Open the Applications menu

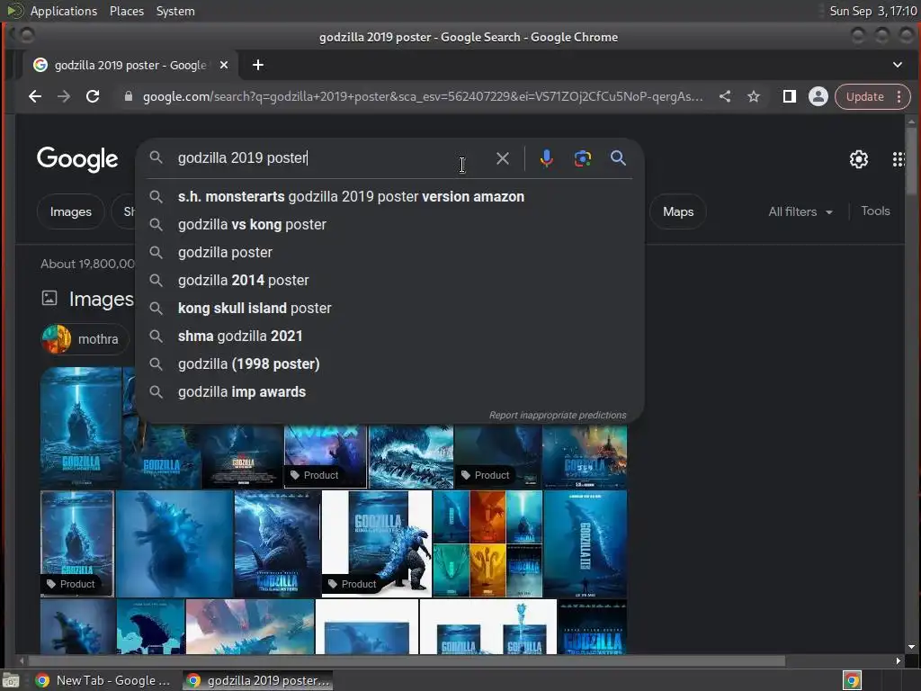tap(64, 11)
